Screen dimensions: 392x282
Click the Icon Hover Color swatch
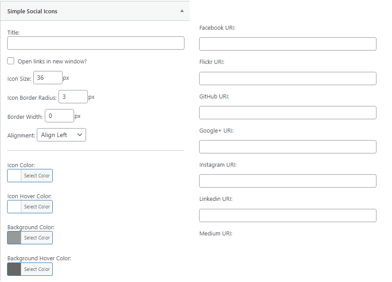(x=14, y=207)
